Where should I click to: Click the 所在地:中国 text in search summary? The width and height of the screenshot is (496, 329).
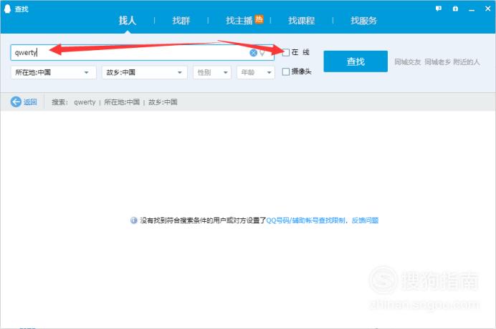point(122,102)
